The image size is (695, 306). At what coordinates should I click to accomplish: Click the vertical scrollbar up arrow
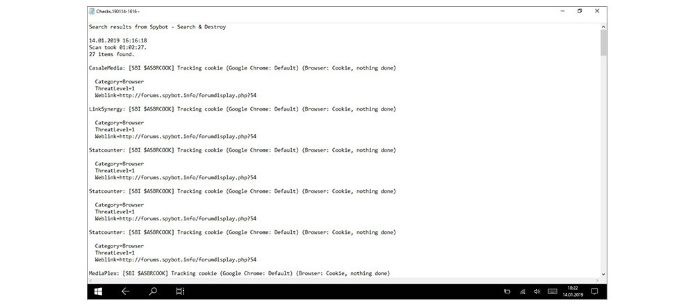point(603,26)
